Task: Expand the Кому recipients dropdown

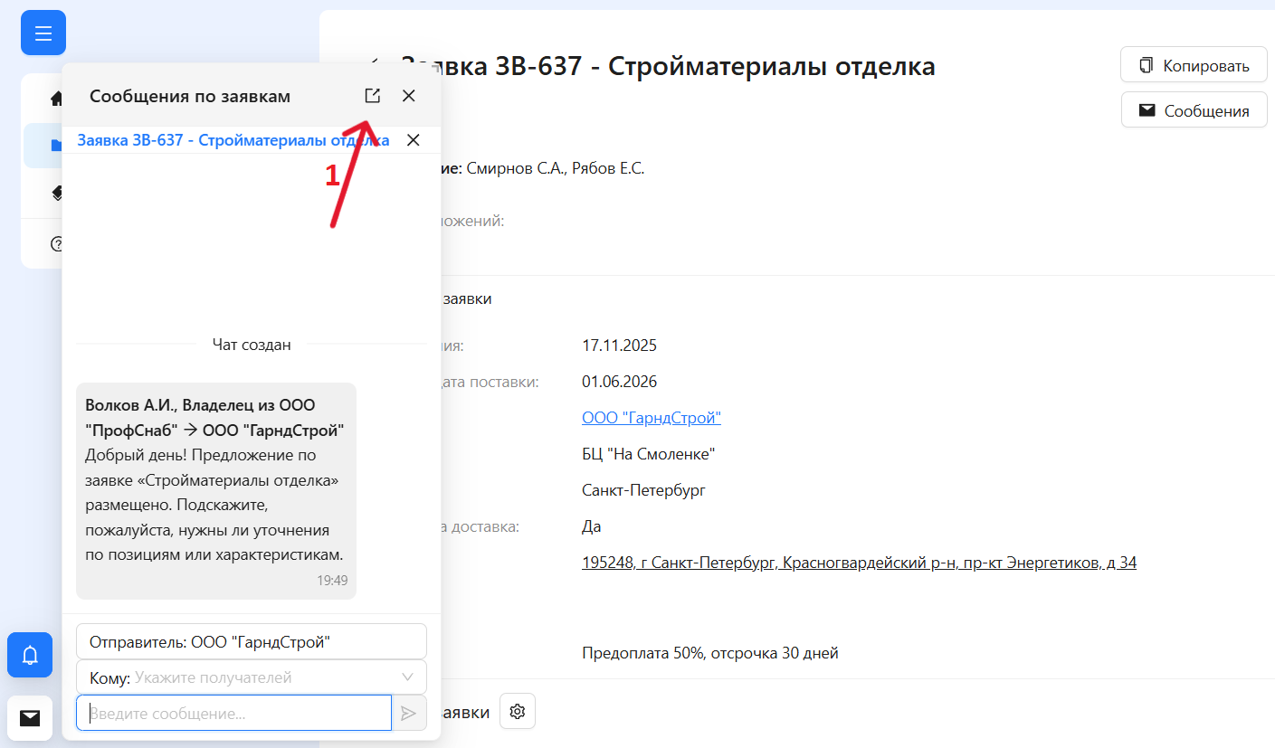Action: pos(414,677)
